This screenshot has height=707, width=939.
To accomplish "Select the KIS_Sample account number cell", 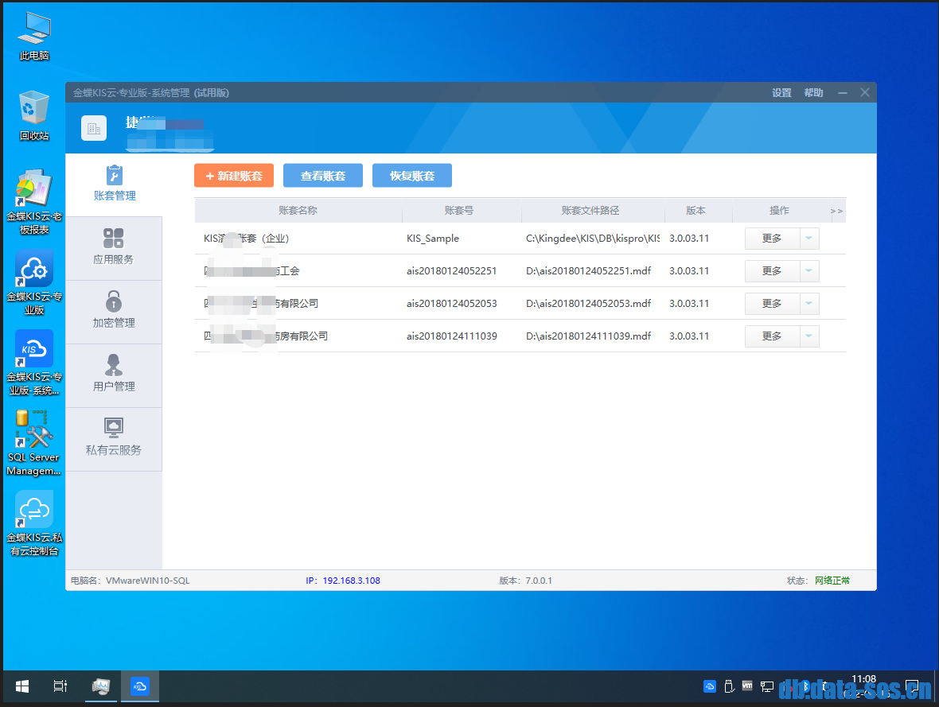I will (433, 239).
